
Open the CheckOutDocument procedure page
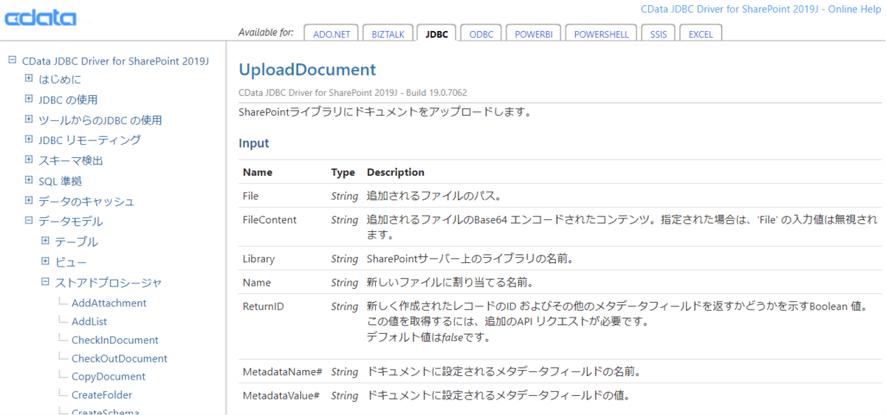click(x=120, y=358)
